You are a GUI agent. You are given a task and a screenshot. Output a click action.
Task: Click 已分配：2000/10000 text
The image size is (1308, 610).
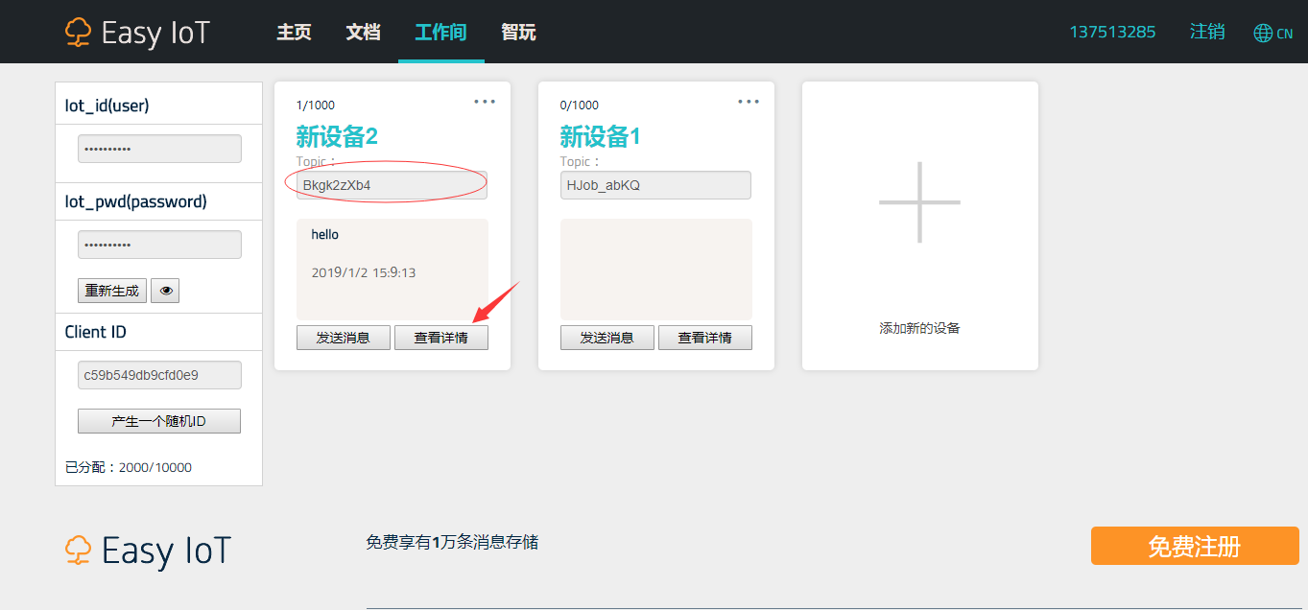[129, 467]
